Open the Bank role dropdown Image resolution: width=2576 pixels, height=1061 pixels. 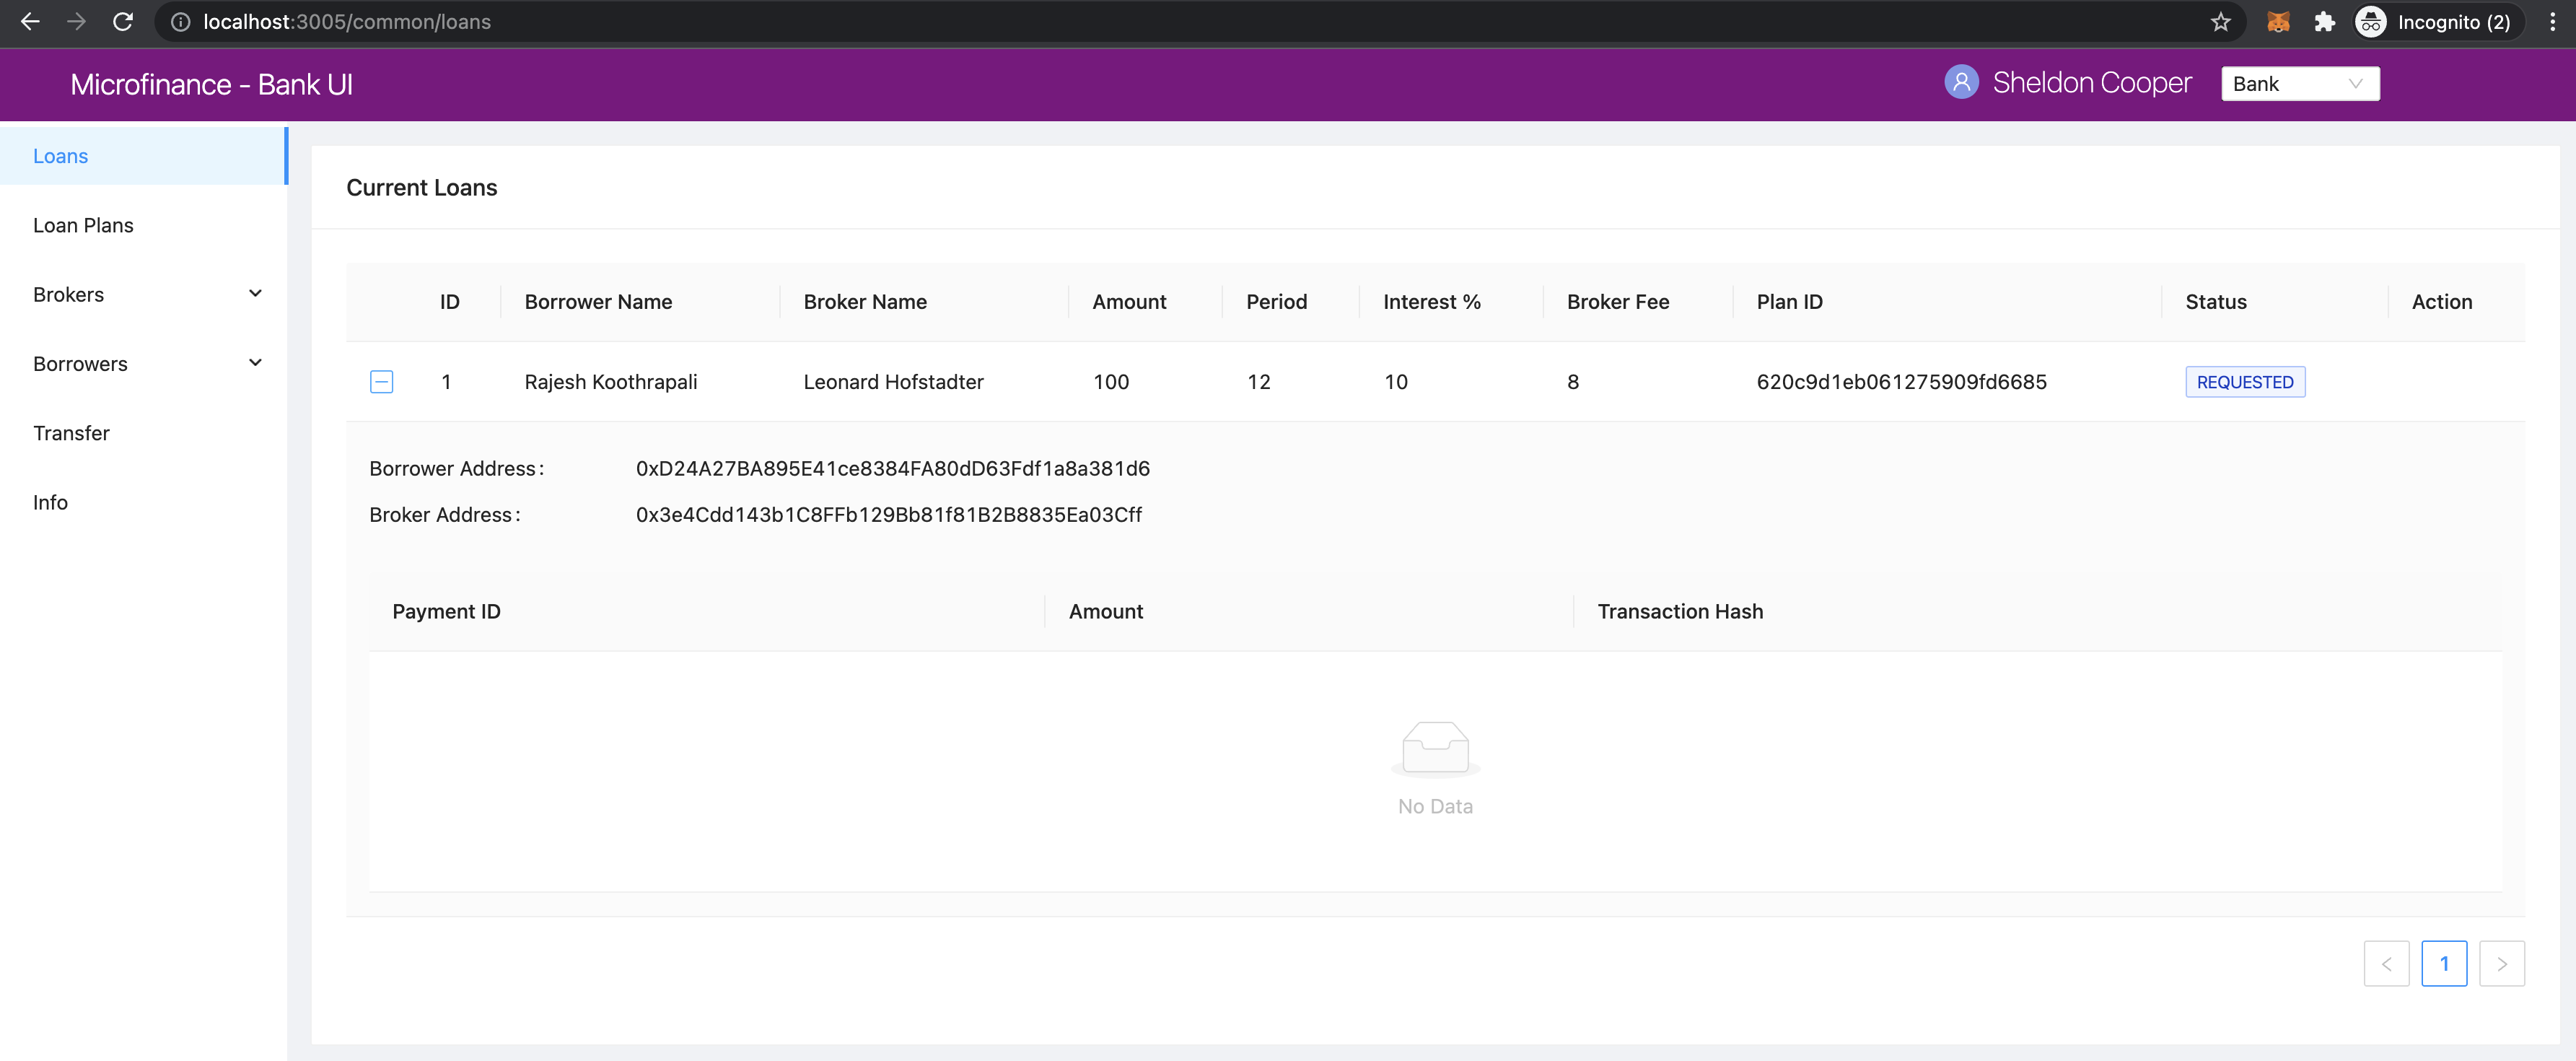[2299, 84]
